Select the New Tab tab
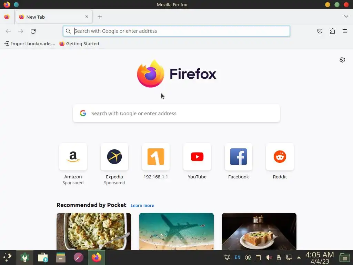Screen dimensions: 353x265 54,17
